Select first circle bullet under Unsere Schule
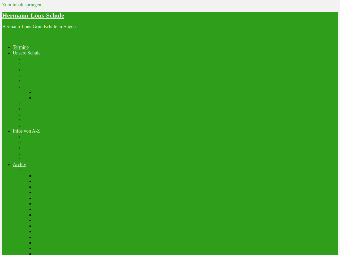The width and height of the screenshot is (340, 255). (x=20, y=59)
